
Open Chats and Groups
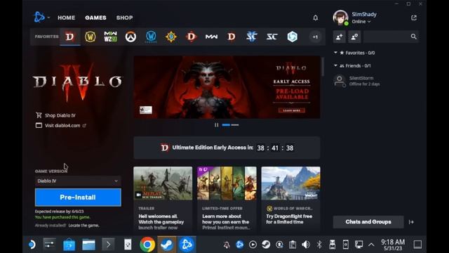click(368, 222)
